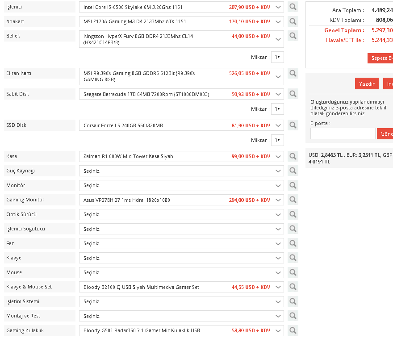Image resolution: width=393 pixels, height=338 pixels.
Task: Open the Optik Sürücü dropdown list
Action: click(181, 214)
